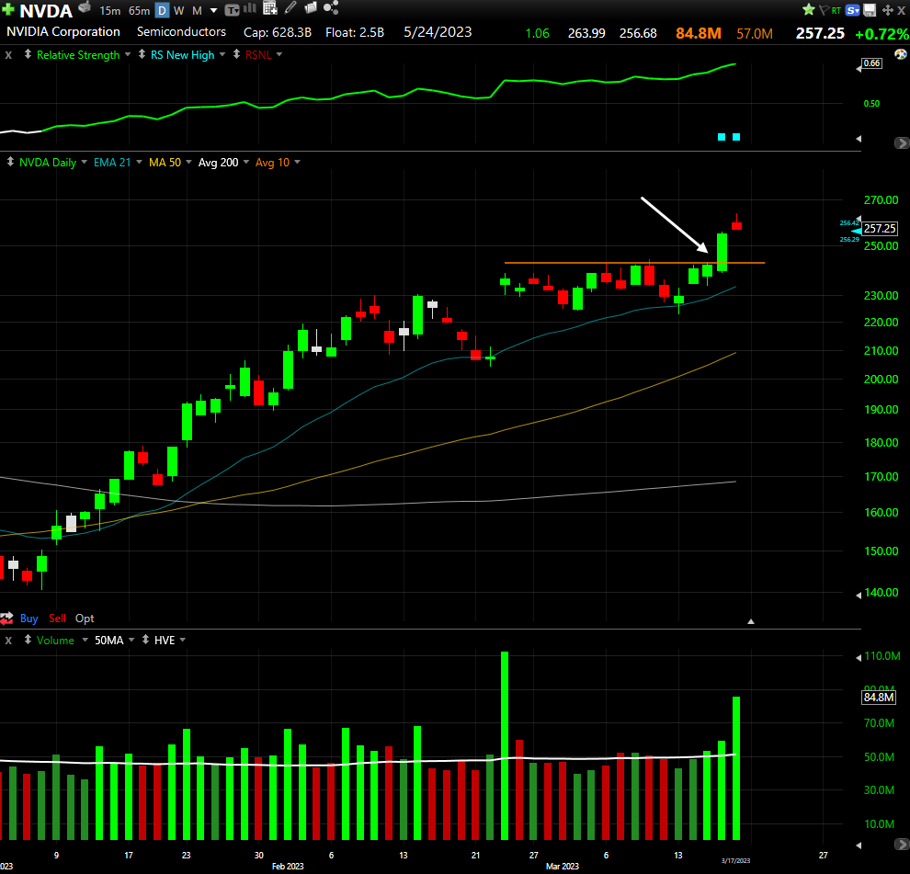Save the chart with the floppy disk icon
910x874 pixels.
click(870, 10)
